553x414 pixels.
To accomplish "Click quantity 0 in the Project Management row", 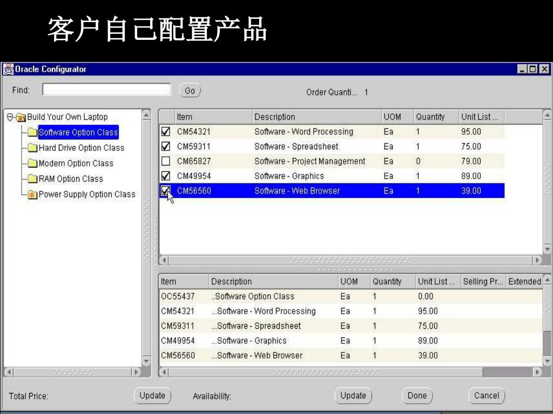I will (x=418, y=161).
